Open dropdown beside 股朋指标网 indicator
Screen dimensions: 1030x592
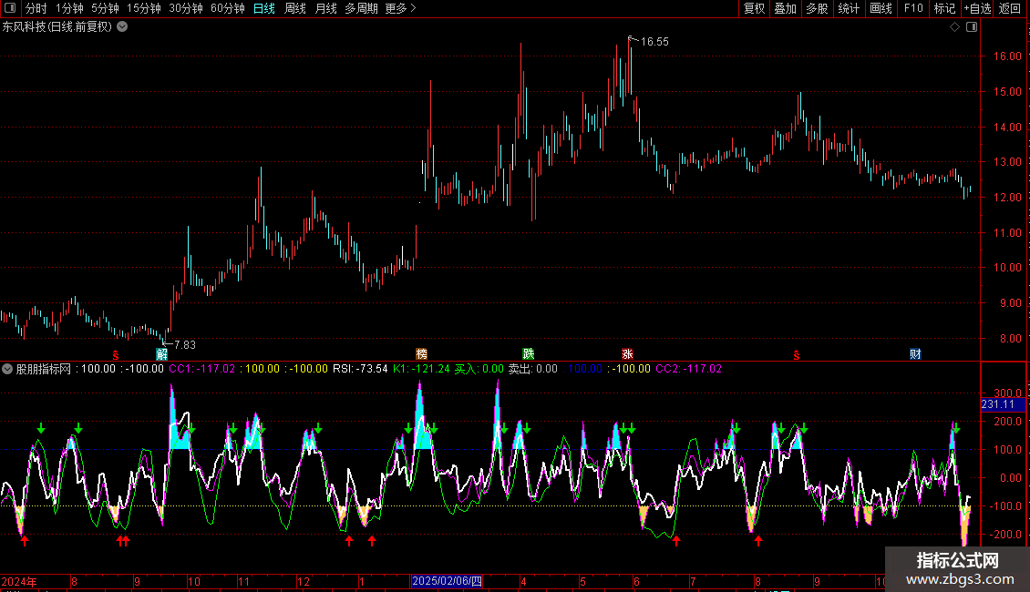coord(7,369)
